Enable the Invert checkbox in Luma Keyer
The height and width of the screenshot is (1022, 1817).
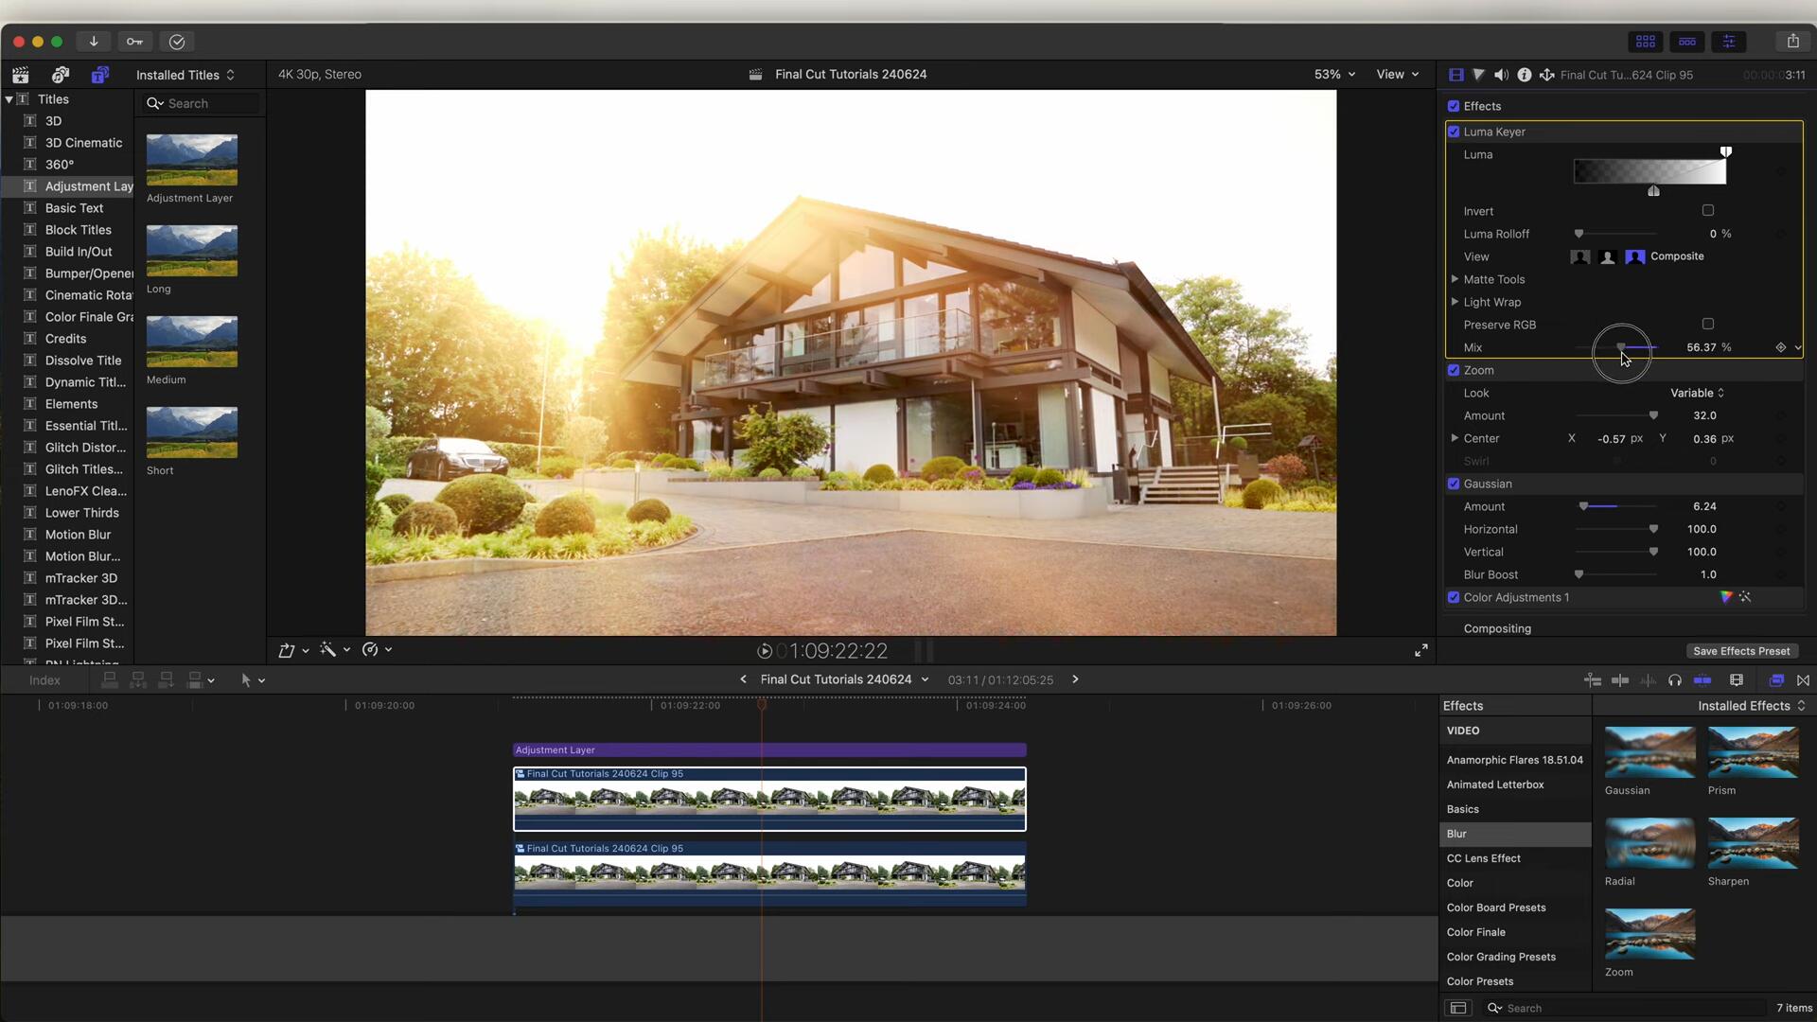[1707, 210]
